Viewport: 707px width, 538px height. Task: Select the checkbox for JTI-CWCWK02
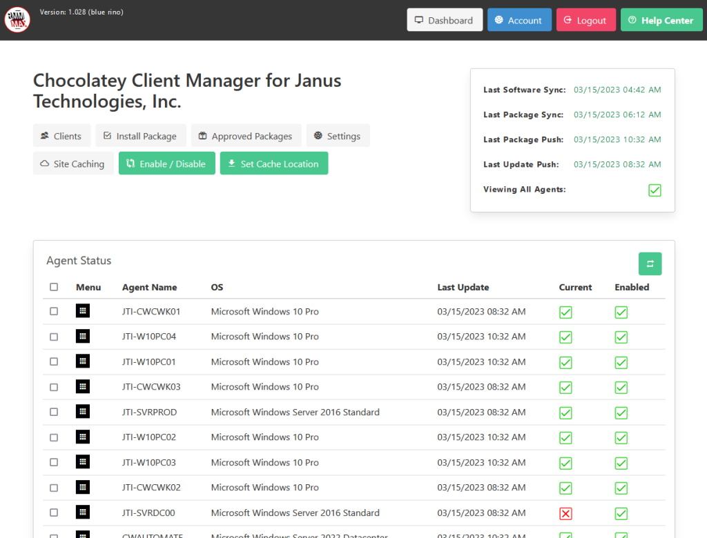(x=54, y=488)
